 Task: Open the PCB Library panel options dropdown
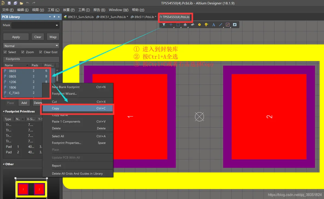pyautogui.click(x=50, y=17)
